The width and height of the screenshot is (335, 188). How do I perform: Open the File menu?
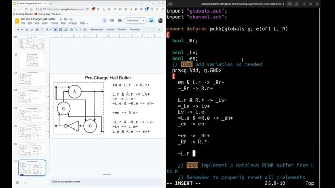coord(24,23)
